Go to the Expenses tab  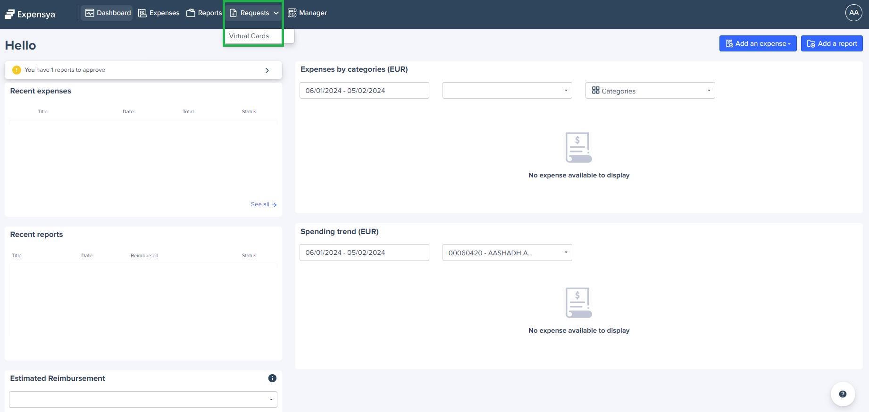[x=159, y=13]
